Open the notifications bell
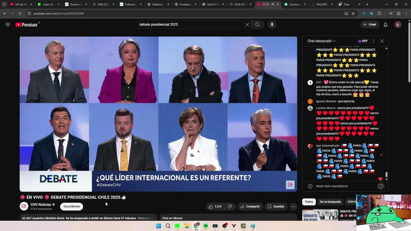411x231 pixels. [x=386, y=25]
